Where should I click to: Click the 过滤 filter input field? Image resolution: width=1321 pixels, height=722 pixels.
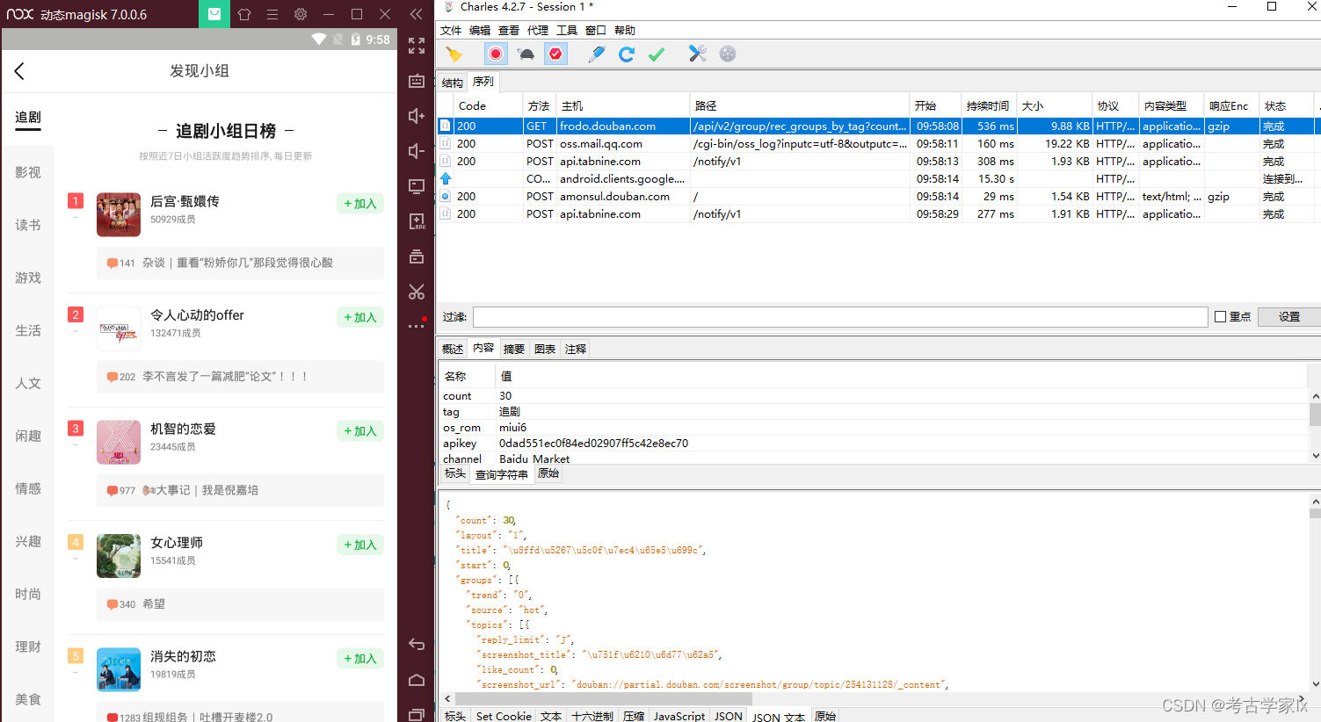click(x=840, y=317)
